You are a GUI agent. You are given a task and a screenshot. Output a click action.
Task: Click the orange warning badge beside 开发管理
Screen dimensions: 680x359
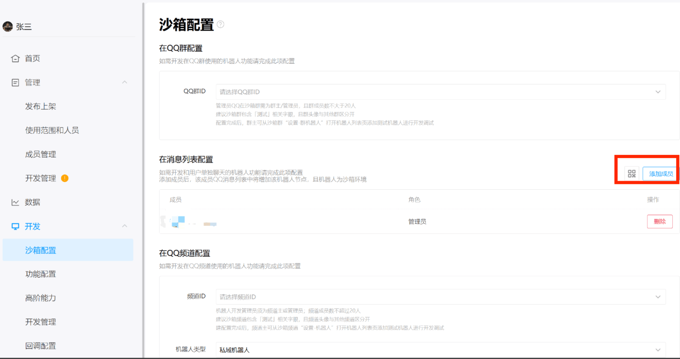pyautogui.click(x=65, y=178)
